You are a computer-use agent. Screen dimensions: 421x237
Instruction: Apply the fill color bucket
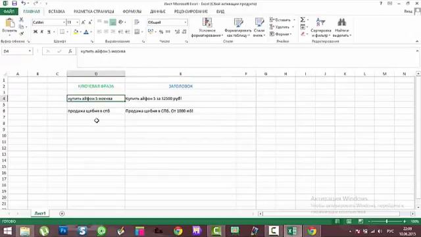(76, 32)
